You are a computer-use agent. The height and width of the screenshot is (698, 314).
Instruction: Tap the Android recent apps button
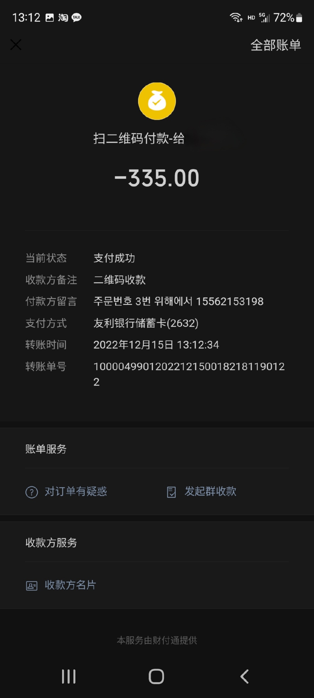pyautogui.click(x=69, y=676)
